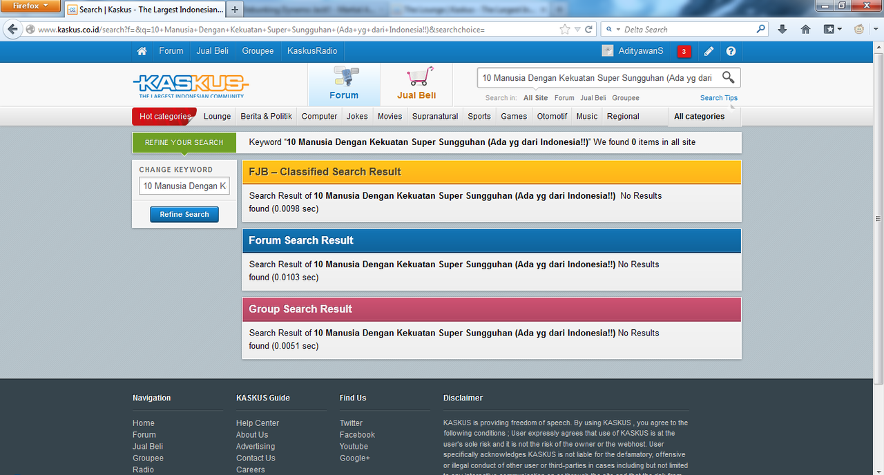The height and width of the screenshot is (475, 884).
Task: Select the Forum tab with icon
Action: pos(344,84)
